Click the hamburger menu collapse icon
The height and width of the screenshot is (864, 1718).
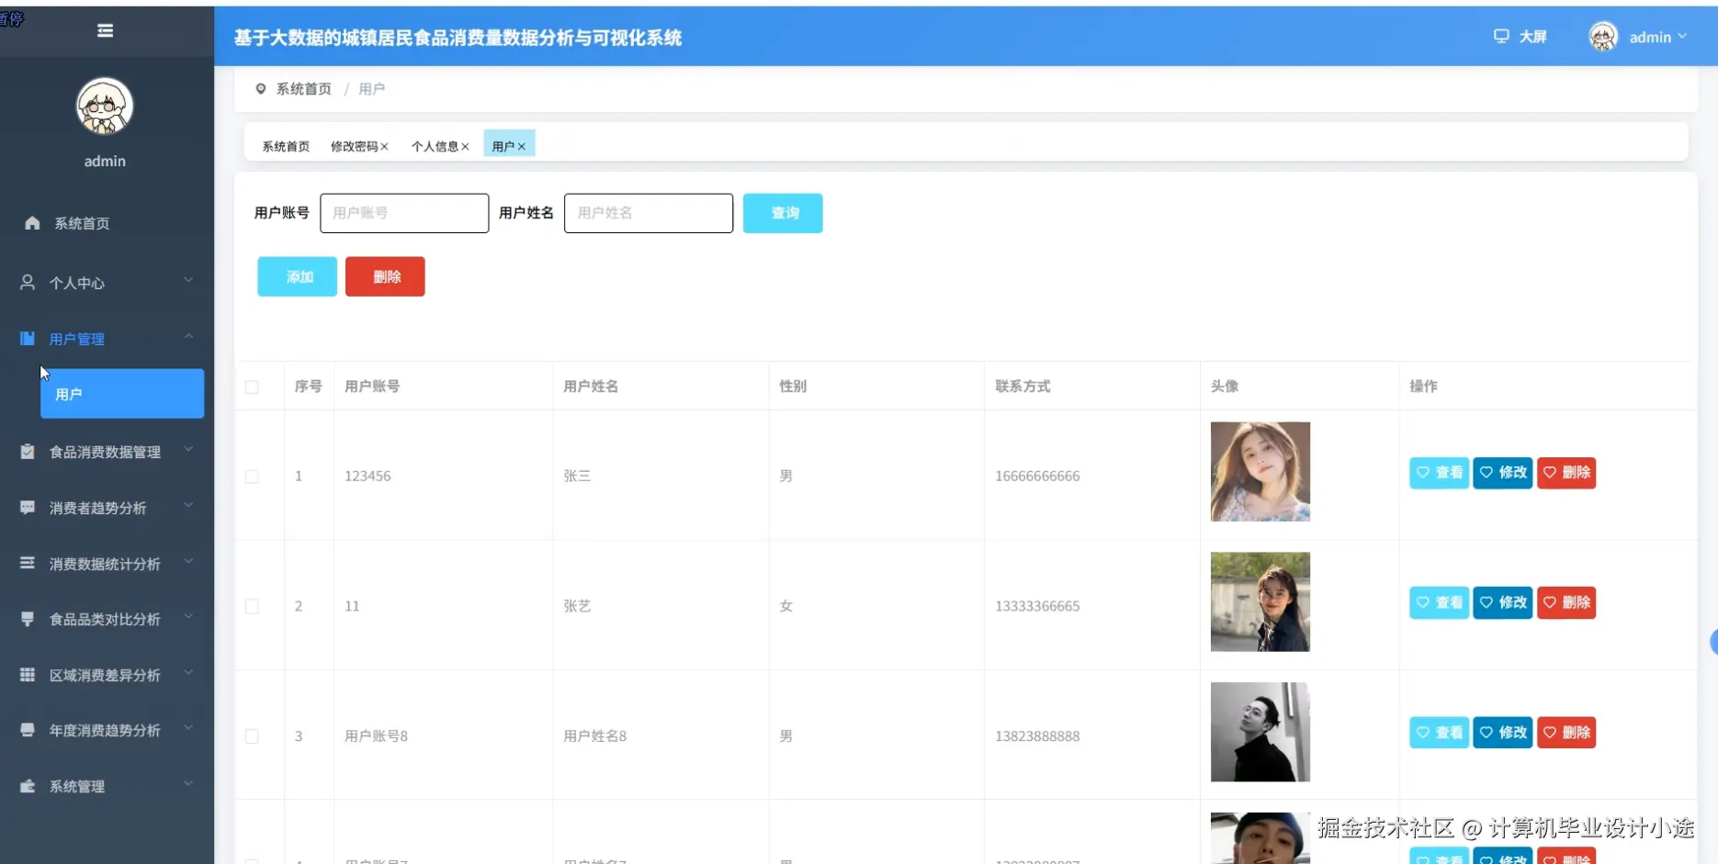pyautogui.click(x=105, y=30)
